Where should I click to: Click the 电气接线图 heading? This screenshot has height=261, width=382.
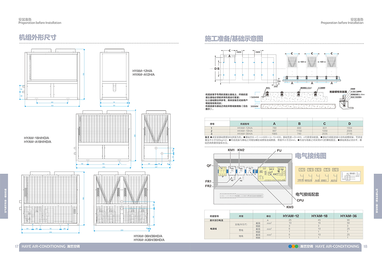pos(311,156)
